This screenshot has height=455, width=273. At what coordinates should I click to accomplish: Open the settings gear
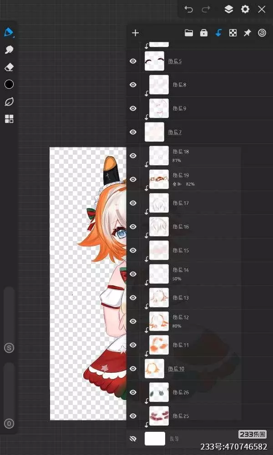tap(245, 10)
